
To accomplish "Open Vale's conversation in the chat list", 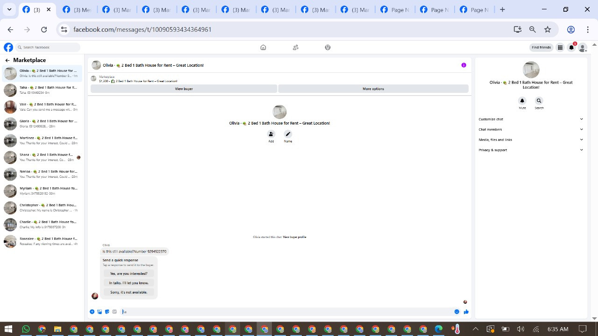I will pyautogui.click(x=42, y=107).
